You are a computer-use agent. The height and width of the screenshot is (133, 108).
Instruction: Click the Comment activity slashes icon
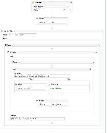point(49,85)
